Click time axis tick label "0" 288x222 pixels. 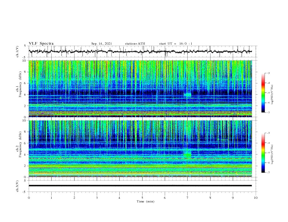[x=29, y=198]
